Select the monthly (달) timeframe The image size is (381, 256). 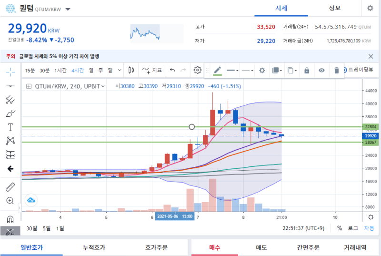[110, 71]
